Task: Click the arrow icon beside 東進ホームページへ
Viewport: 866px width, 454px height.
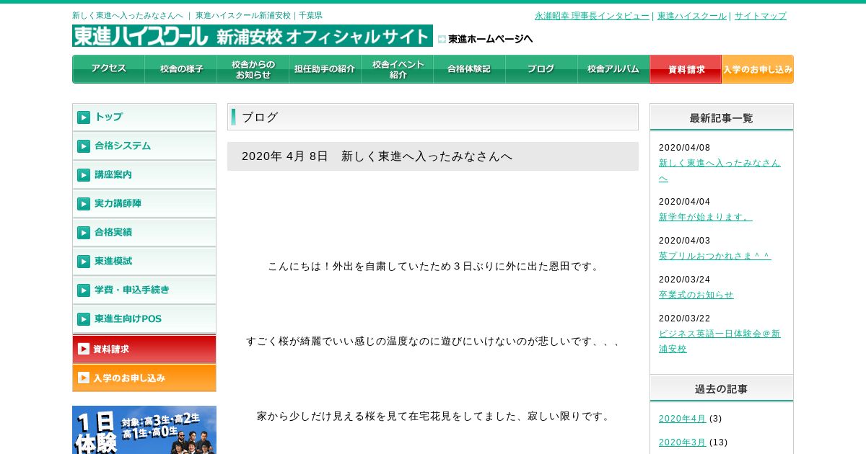Action: tap(442, 39)
